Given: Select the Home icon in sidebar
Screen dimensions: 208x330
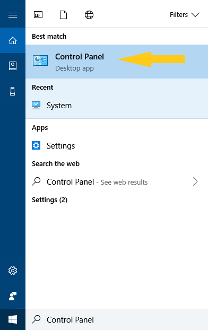Looking at the screenshot, I should 13,40.
